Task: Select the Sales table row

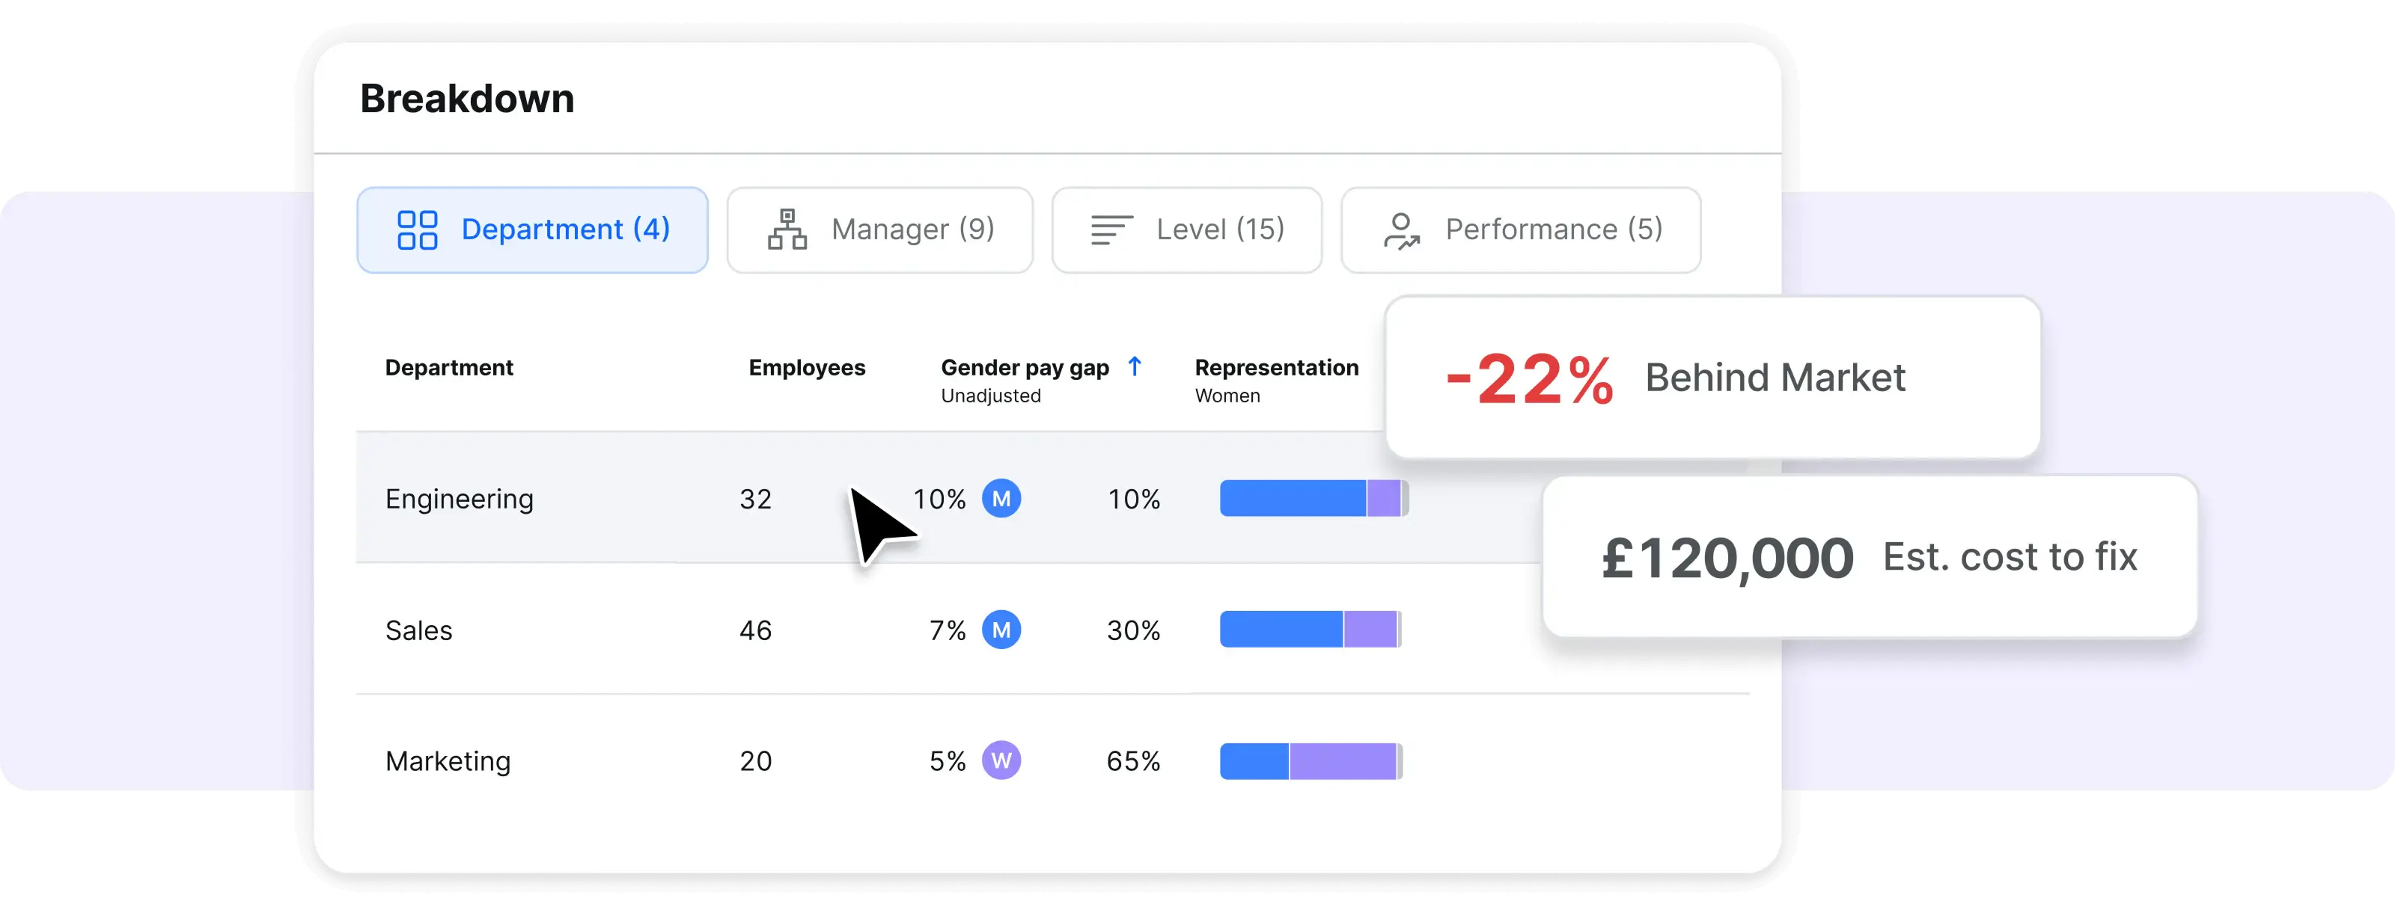Action: click(x=651, y=630)
